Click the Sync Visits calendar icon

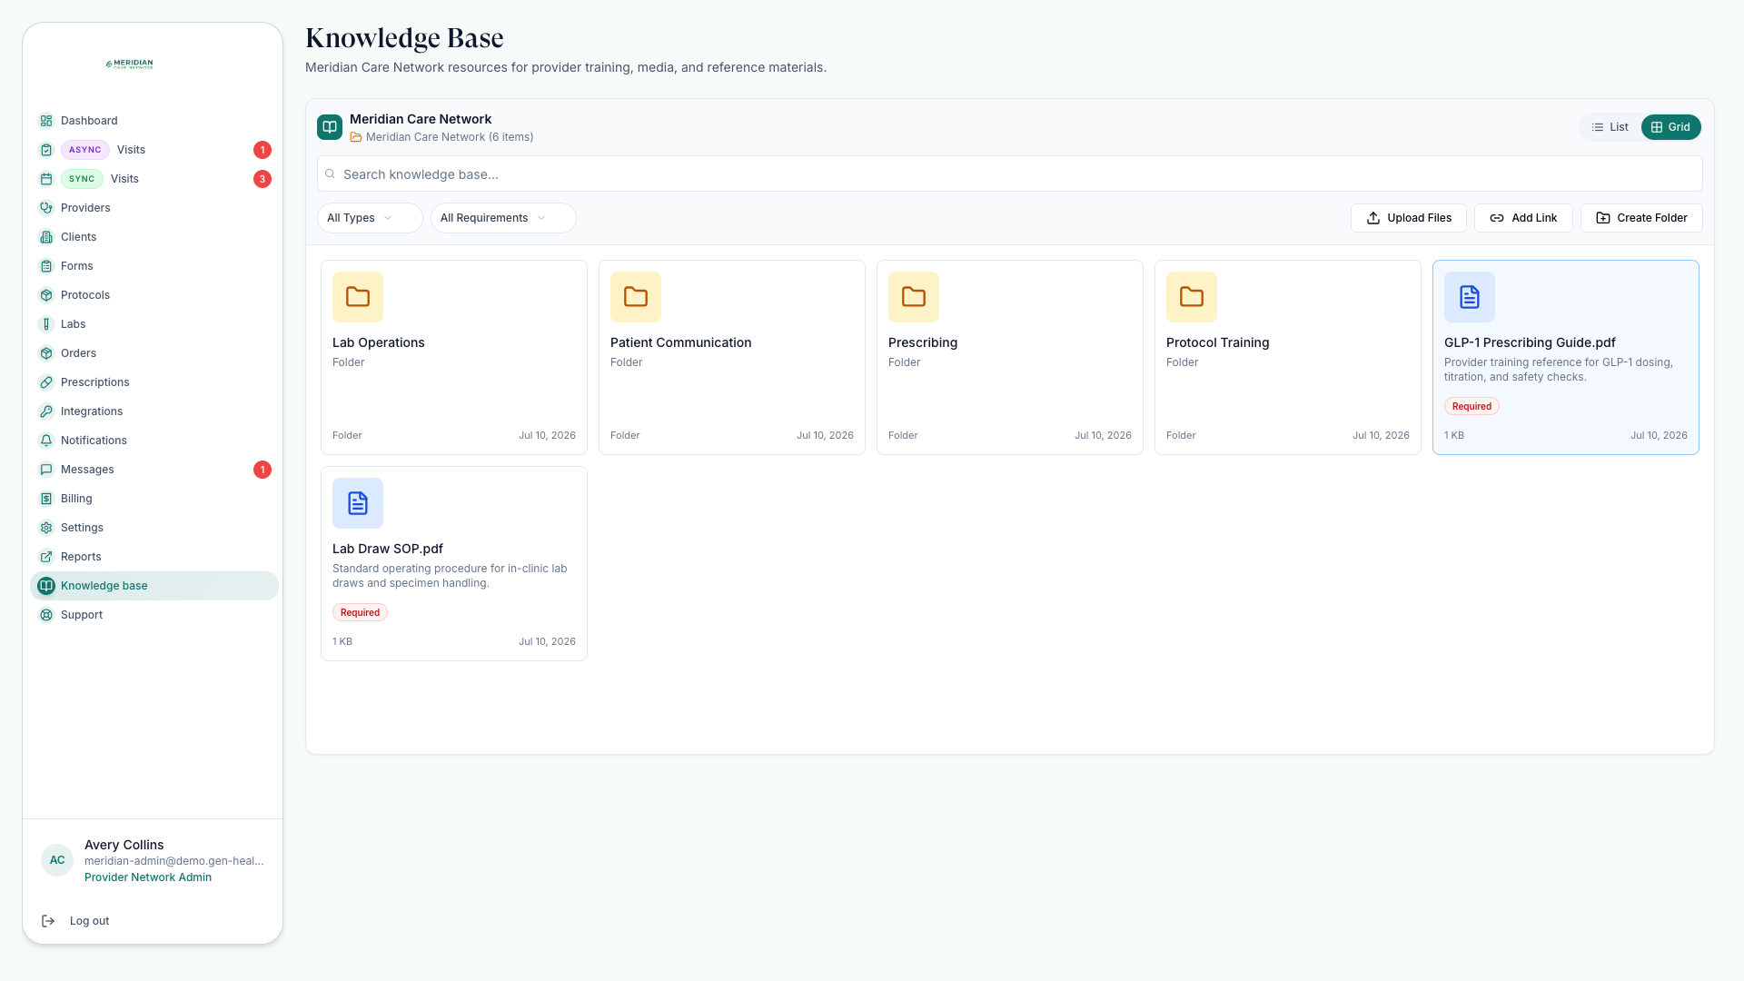pos(46,179)
